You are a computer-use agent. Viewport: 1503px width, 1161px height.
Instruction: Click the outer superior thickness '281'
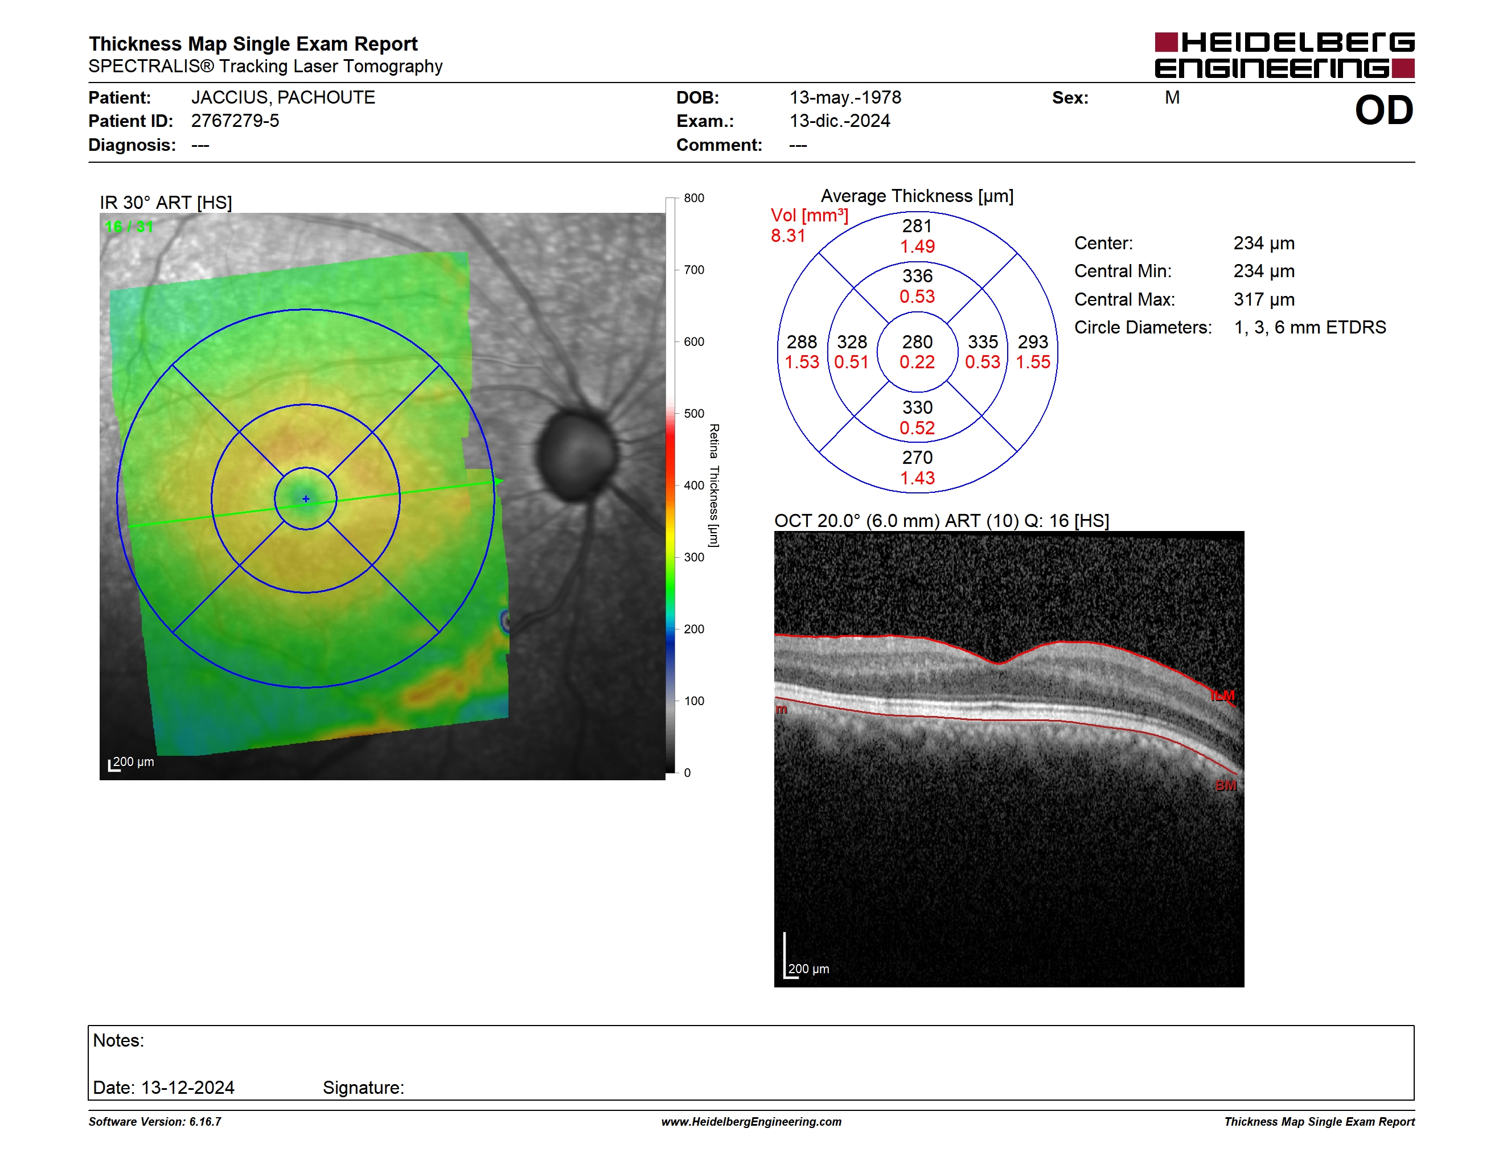pyautogui.click(x=917, y=227)
